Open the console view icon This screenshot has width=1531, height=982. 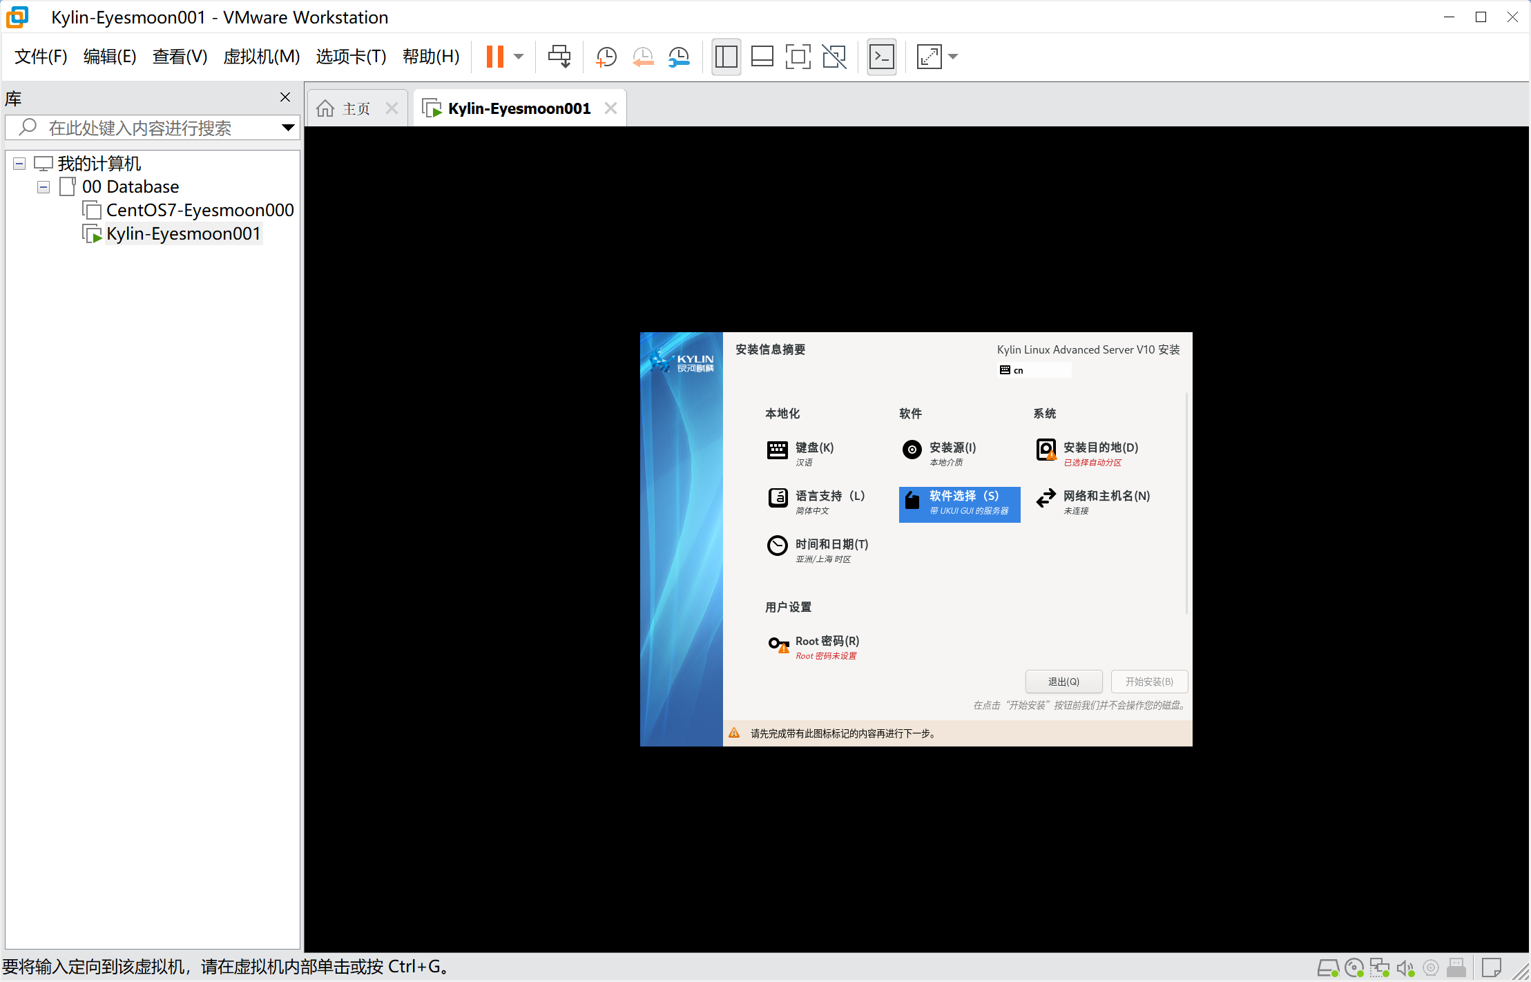881,57
